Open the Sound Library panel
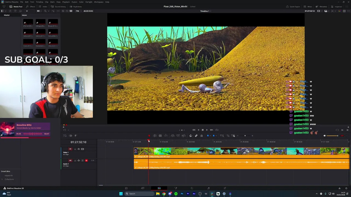 click(58, 7)
